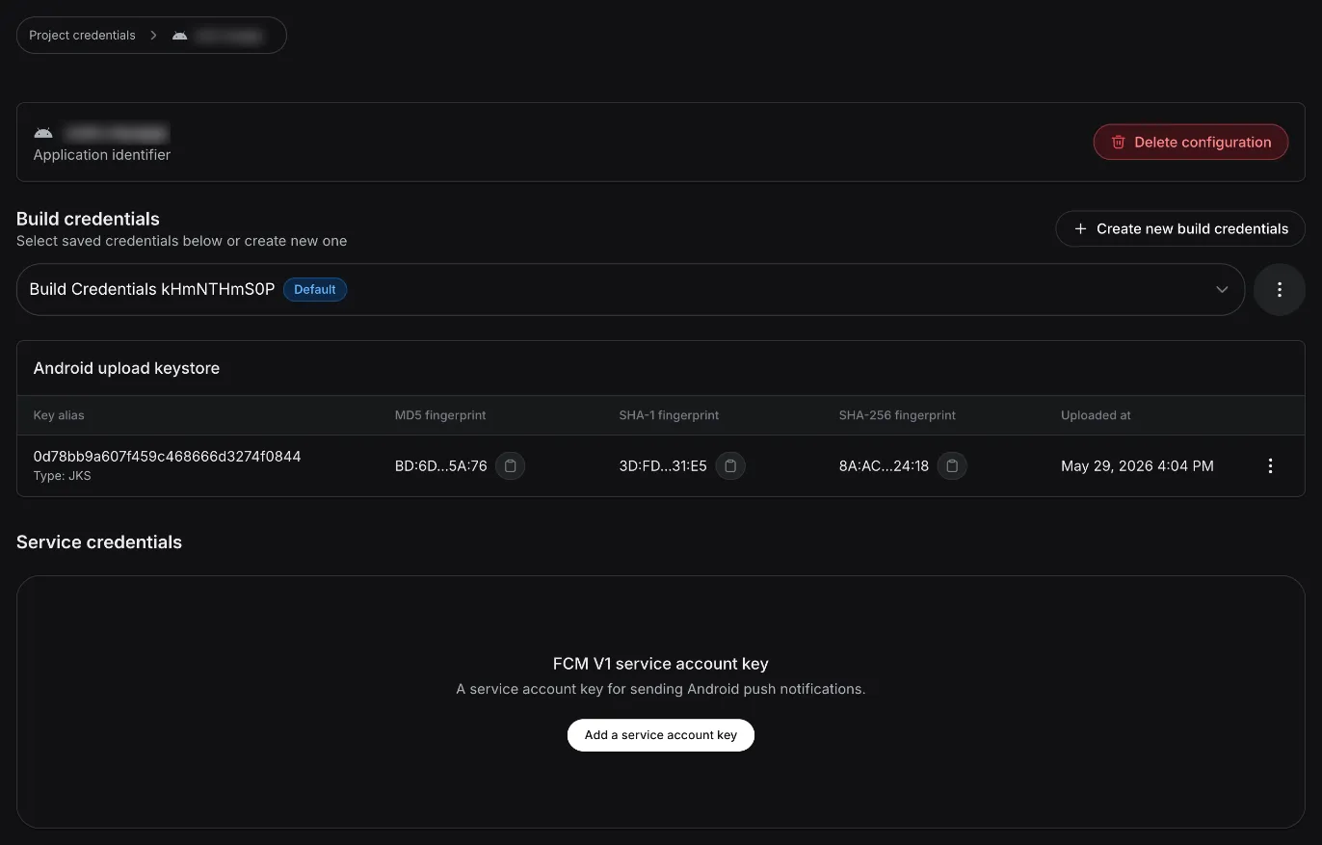
Task: Open build credentials three-dot menu button
Action: 1280,289
